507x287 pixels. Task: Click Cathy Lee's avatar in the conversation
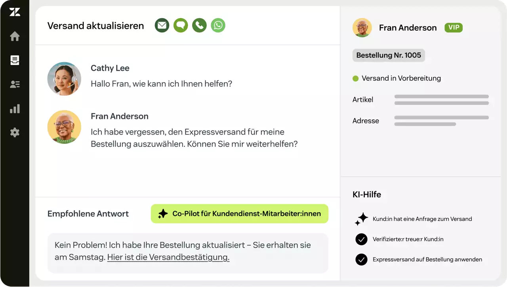[x=64, y=79]
